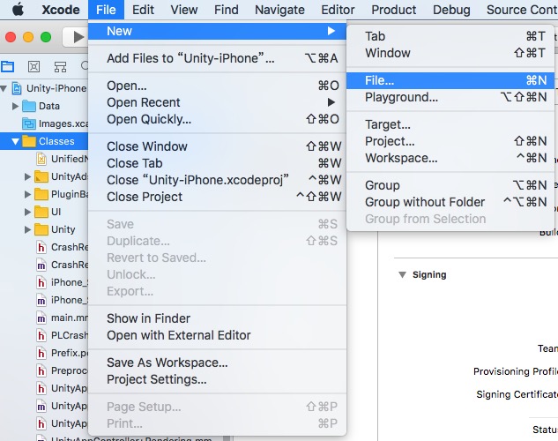Select the Preprocessor header file icon
This screenshot has width=558, height=441.
click(41, 371)
